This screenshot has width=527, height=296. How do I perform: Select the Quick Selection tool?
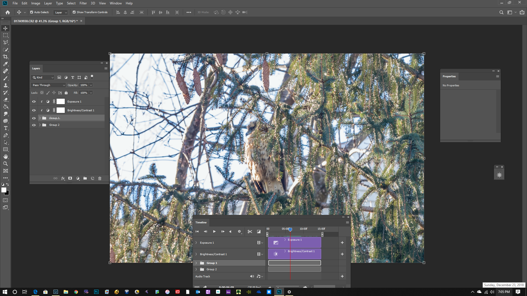(x=5, y=50)
